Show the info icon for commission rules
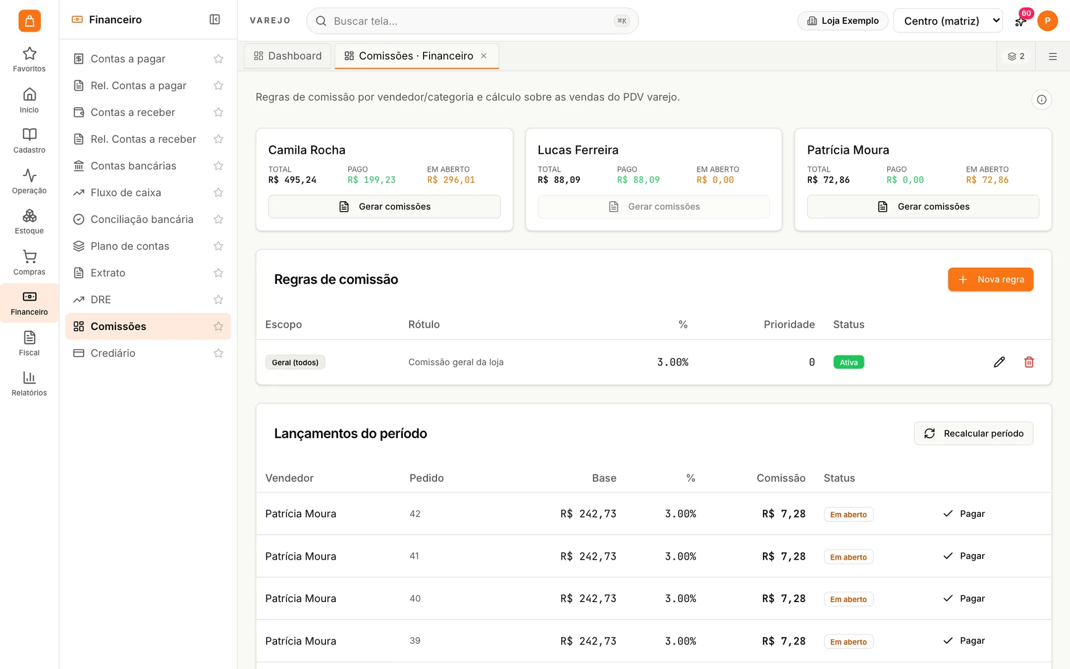 point(1041,100)
